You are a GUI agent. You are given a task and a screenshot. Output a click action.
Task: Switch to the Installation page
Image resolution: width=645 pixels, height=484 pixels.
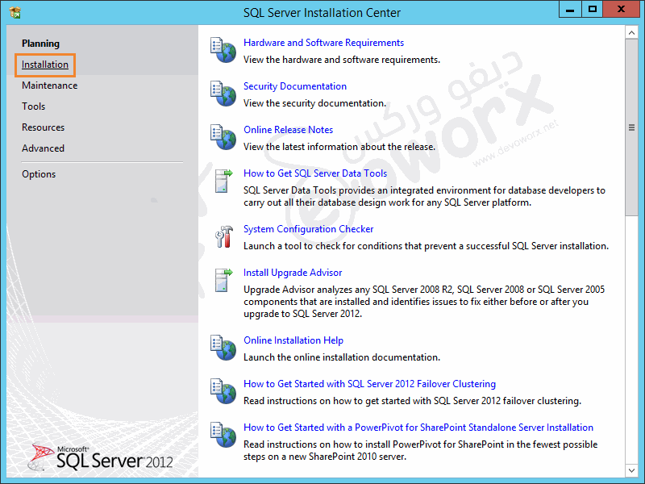click(x=45, y=65)
